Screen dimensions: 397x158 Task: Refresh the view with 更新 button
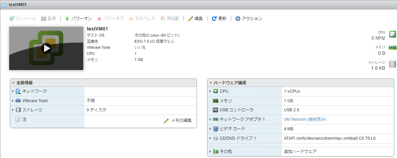point(219,19)
